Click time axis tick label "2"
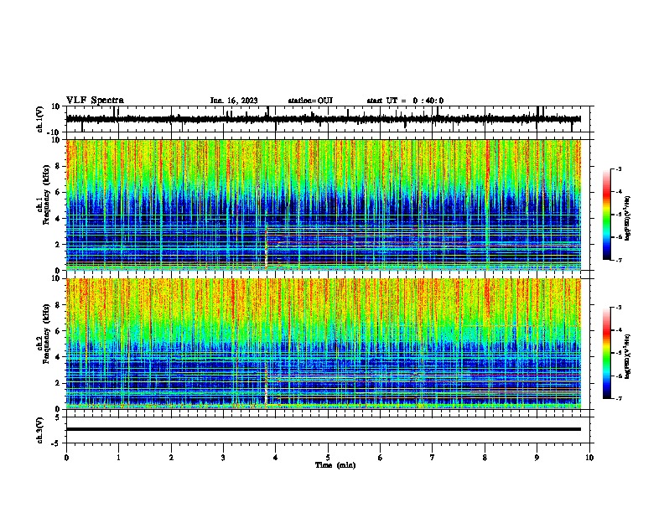This screenshot has width=664, height=513. 171,458
